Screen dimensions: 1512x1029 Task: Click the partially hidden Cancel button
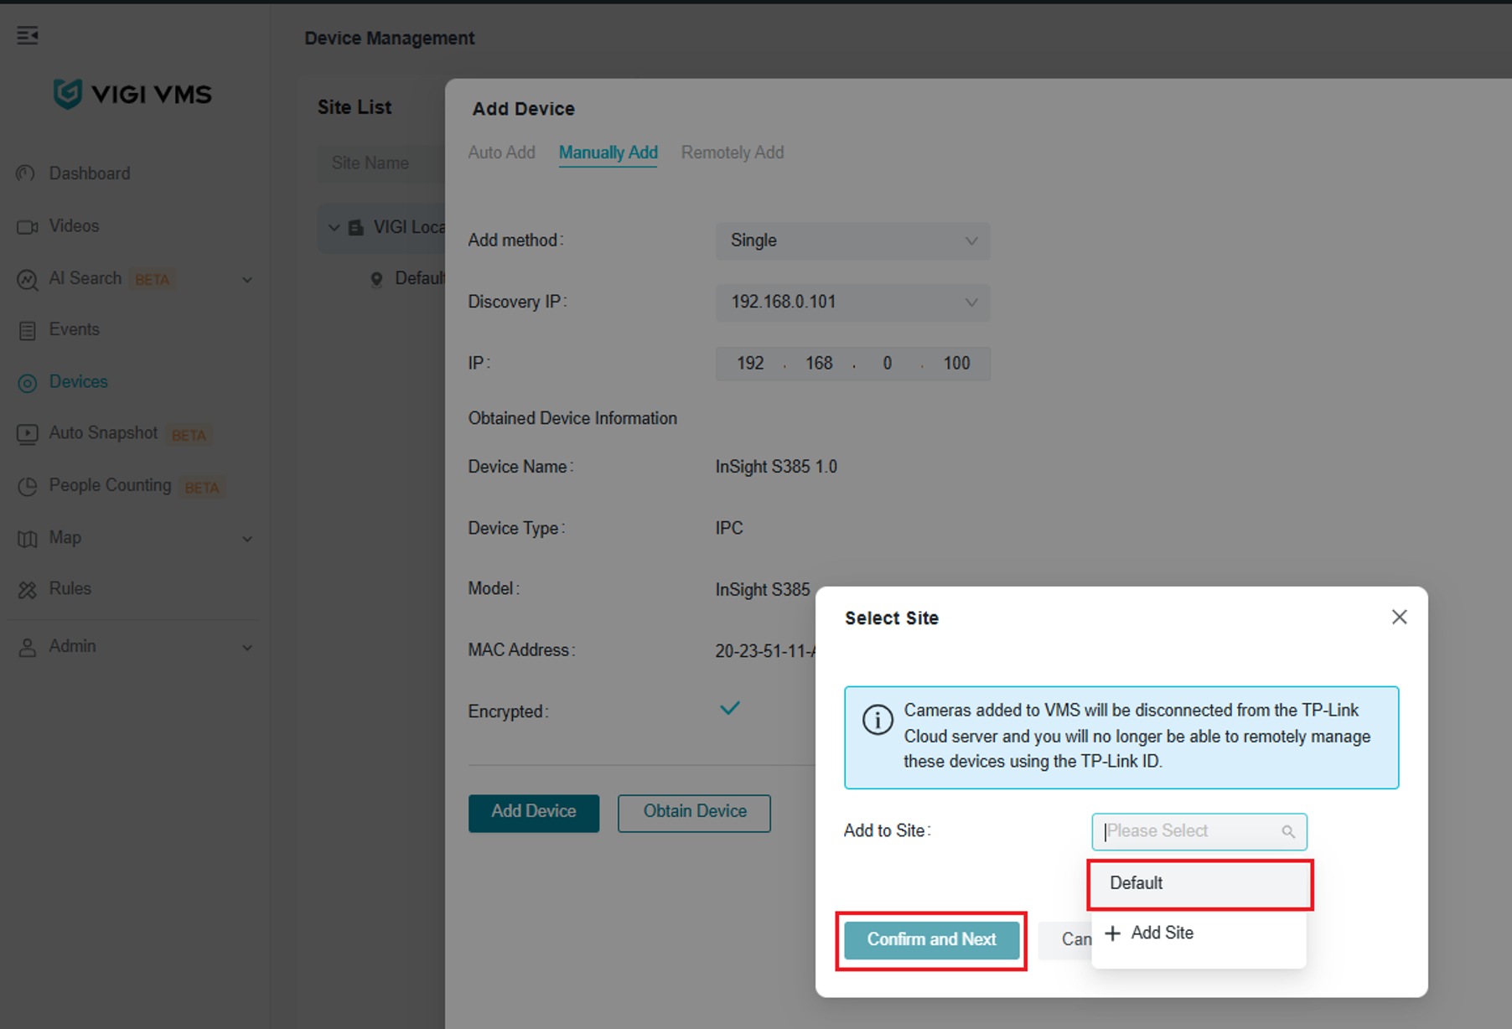coord(1065,939)
